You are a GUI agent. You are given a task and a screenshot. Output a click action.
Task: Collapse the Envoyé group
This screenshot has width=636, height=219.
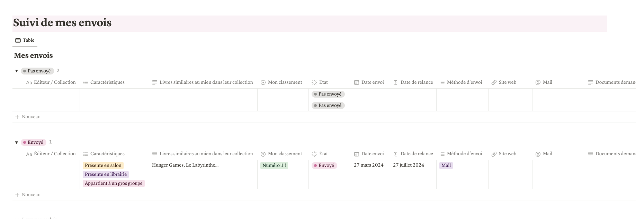(x=16, y=142)
